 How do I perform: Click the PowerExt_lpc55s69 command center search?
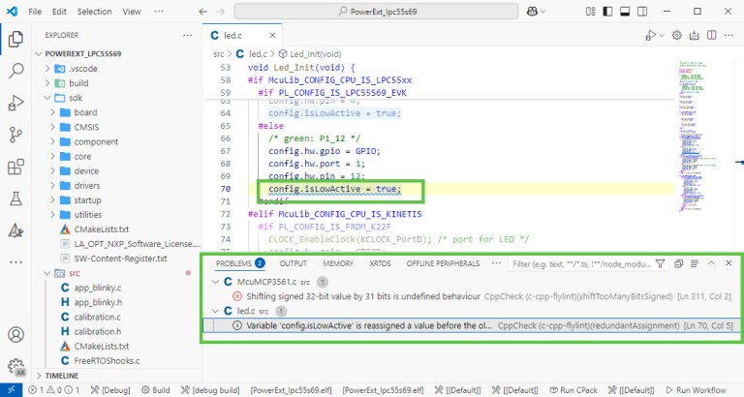376,12
